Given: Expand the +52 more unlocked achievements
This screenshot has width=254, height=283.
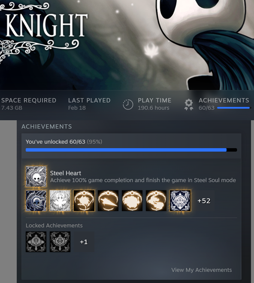Looking at the screenshot, I should click(204, 201).
